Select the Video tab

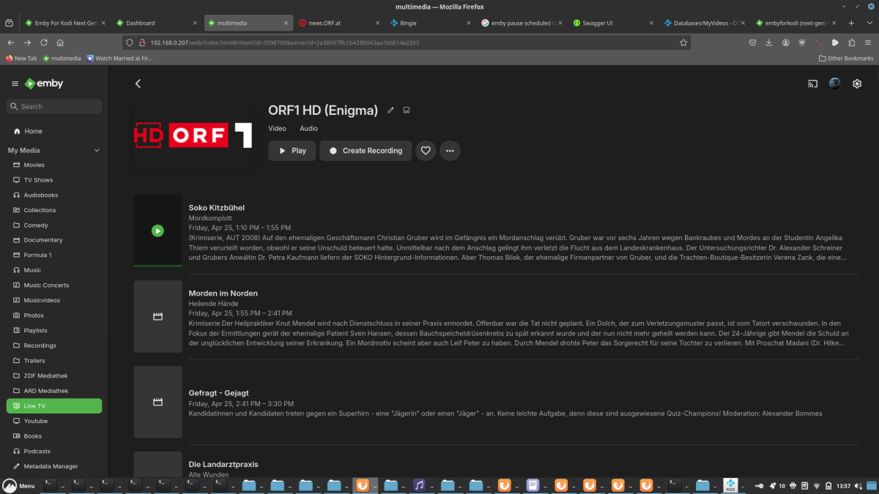[x=277, y=128]
